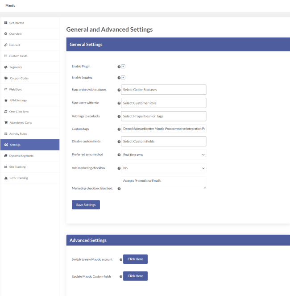Go to Dynamic Segments in sidebar
Viewport: 290px width, 296px height.
21,156
